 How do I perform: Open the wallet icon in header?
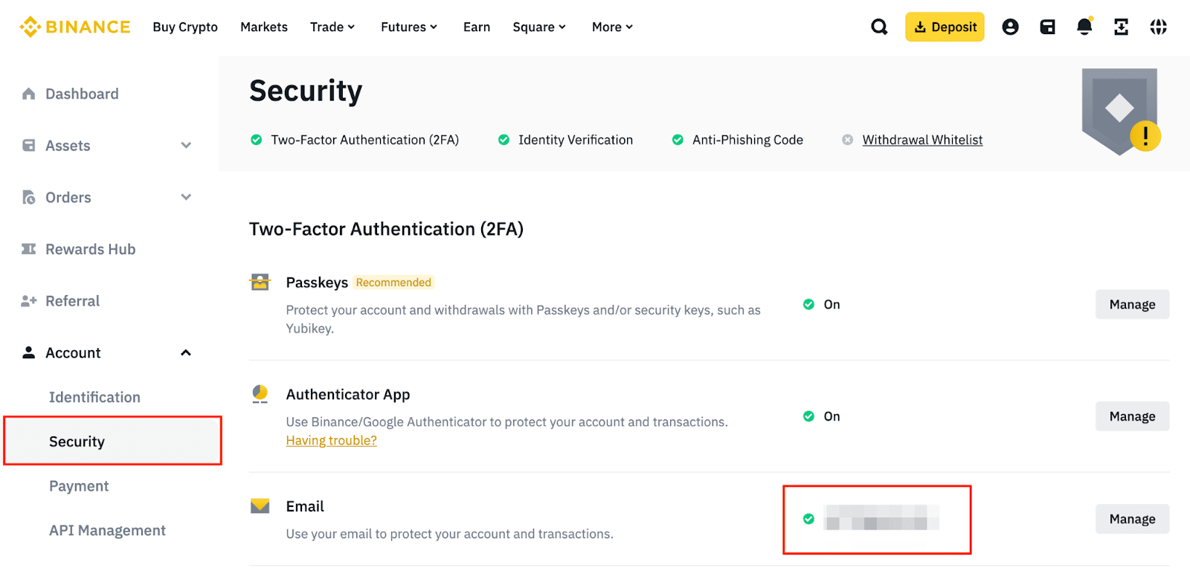(1047, 27)
